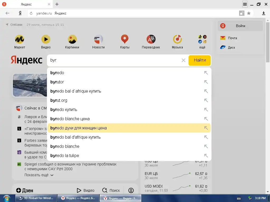Click the page protection icon in address bar
The width and height of the screenshot is (270, 202).
pos(242,13)
